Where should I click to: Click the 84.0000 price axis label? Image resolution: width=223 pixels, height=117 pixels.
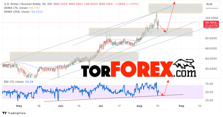pos(212,58)
